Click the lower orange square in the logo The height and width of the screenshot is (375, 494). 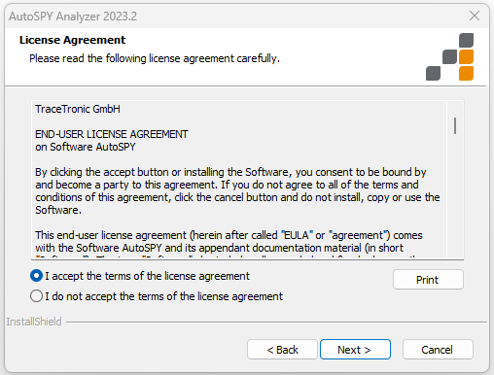[x=466, y=73]
